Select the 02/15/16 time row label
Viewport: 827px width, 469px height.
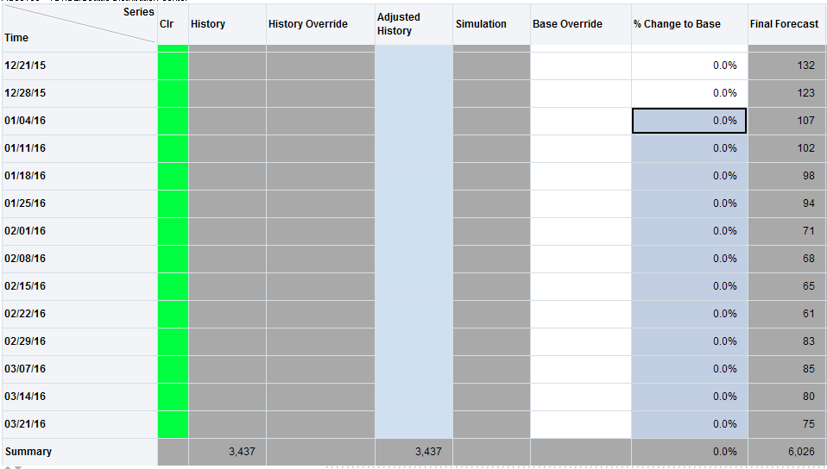tap(79, 286)
